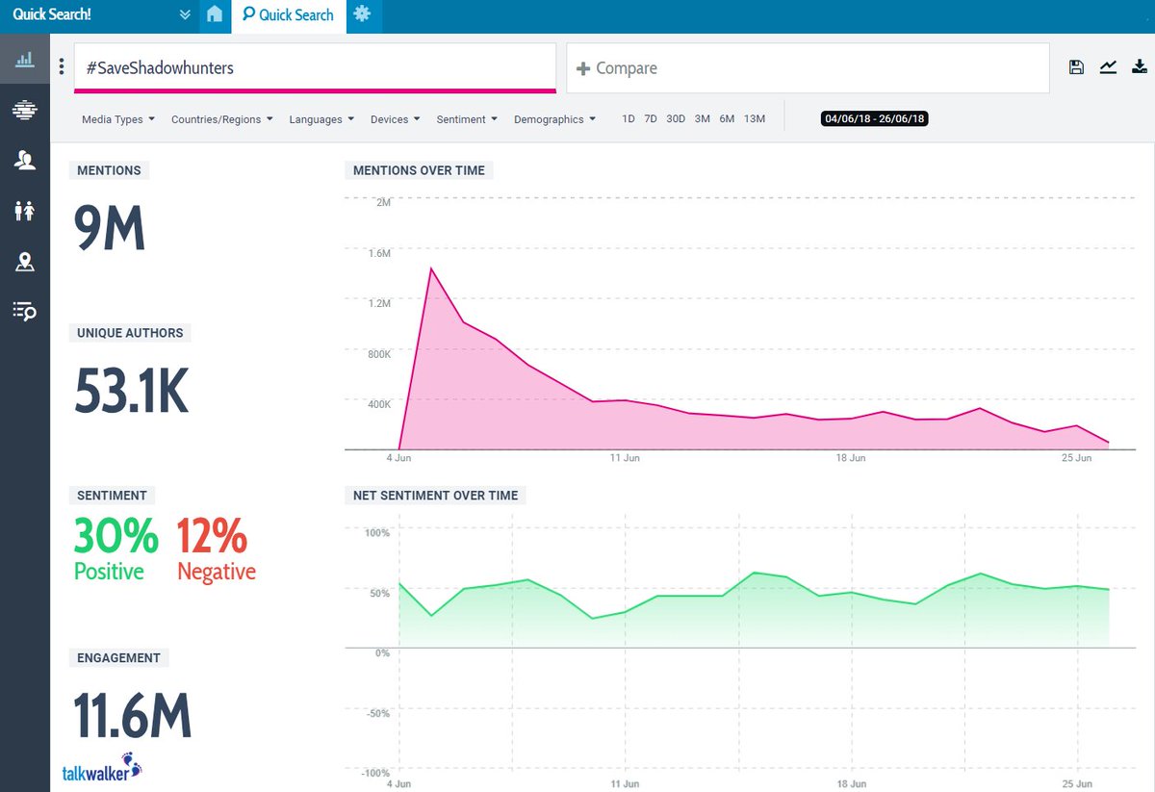
Task: Click the UNIQUE AUTHORS label
Action: (x=130, y=333)
